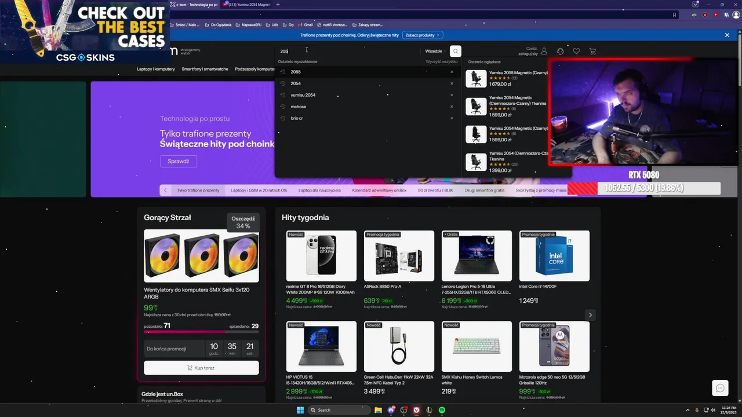Viewport: 742px width, 417px height.
Task: Open the user account icon
Action: pyautogui.click(x=544, y=51)
